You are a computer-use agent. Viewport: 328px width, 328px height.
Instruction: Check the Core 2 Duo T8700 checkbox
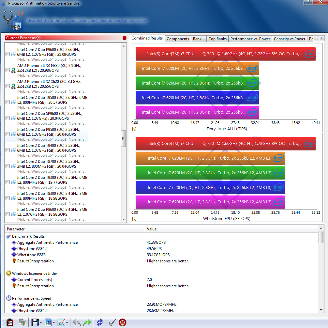coord(7,166)
